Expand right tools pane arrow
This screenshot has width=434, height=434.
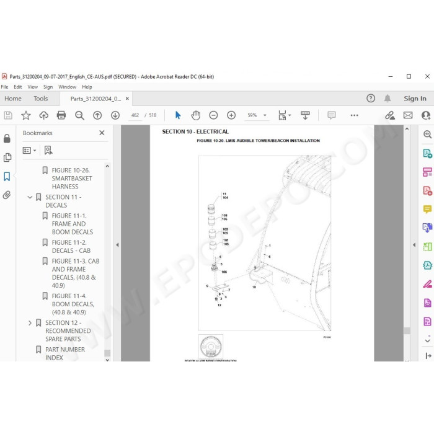[x=414, y=245]
